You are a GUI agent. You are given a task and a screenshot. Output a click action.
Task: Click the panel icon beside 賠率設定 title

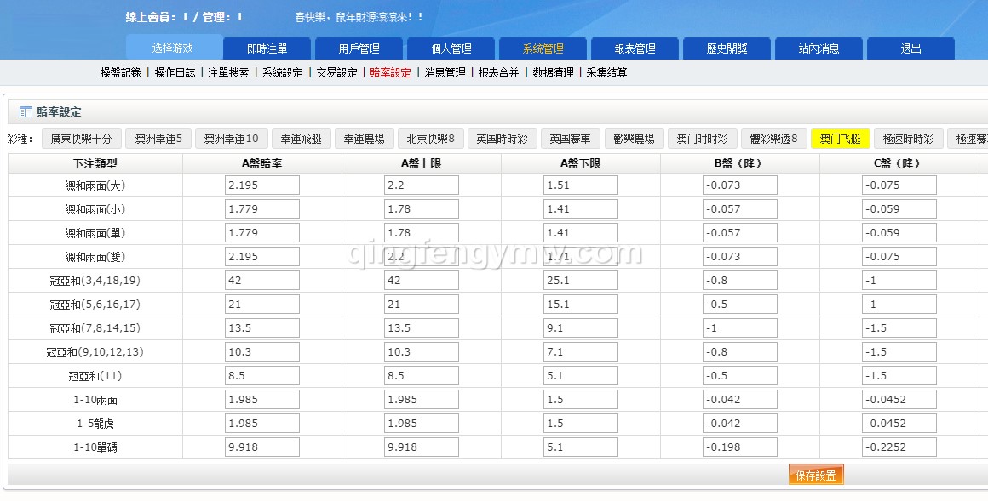pyautogui.click(x=26, y=112)
